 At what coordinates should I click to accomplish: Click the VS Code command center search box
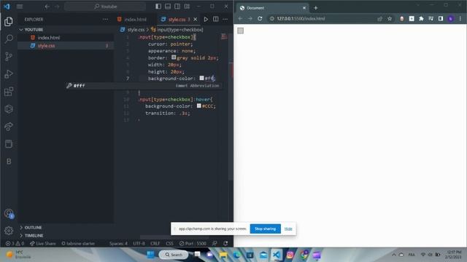coord(105,7)
